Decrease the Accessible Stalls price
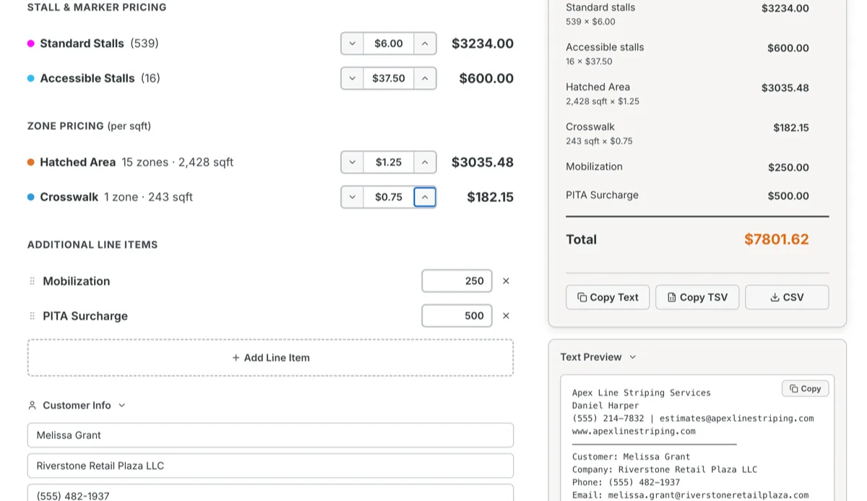Screen dimensions: 867x501 pos(353,78)
